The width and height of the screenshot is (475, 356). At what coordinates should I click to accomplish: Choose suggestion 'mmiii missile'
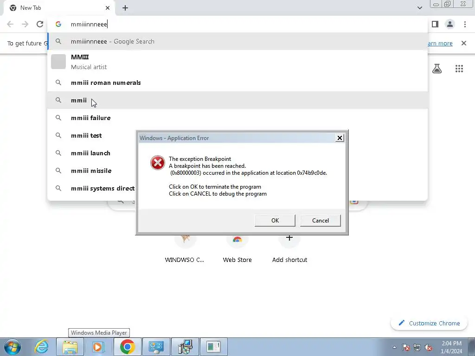pyautogui.click(x=91, y=171)
